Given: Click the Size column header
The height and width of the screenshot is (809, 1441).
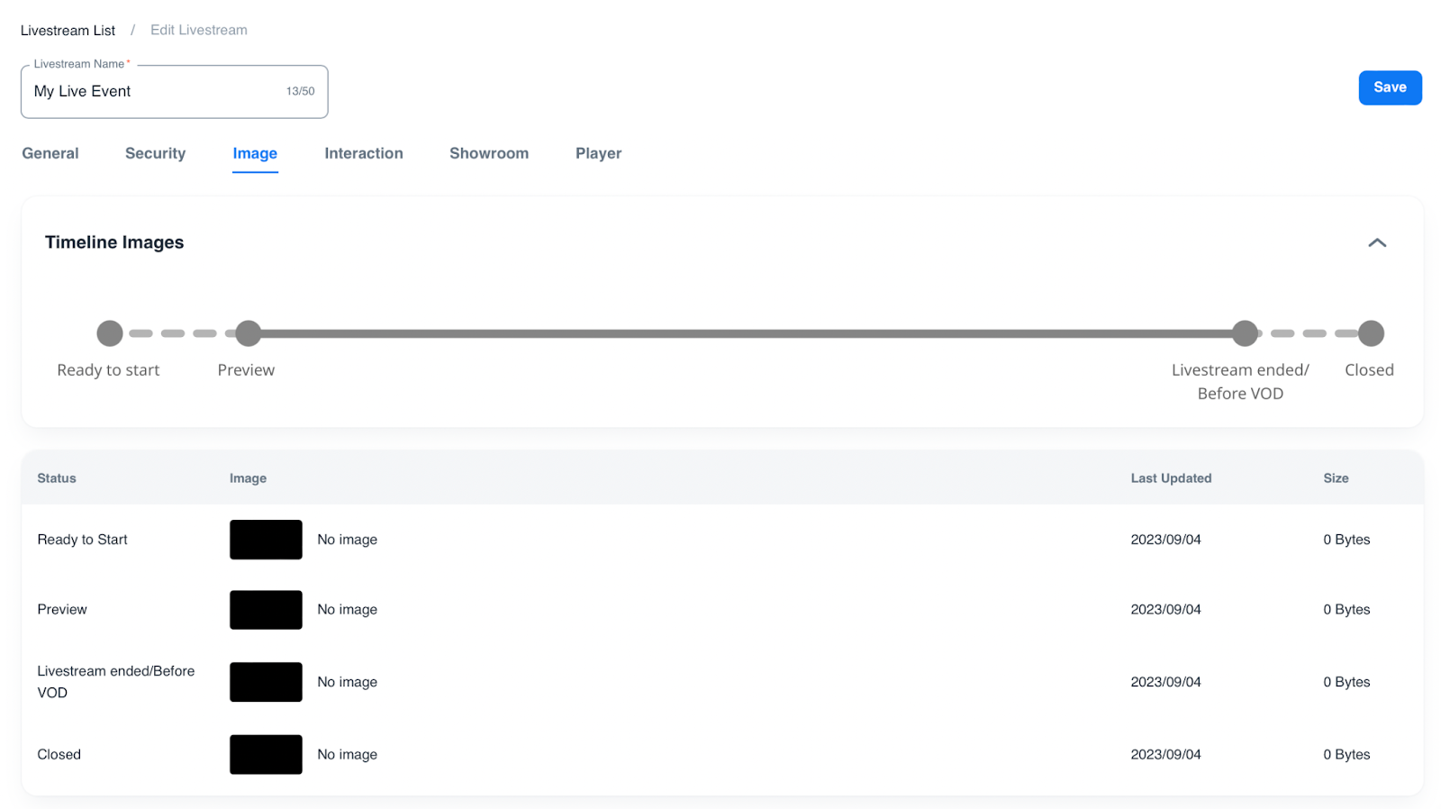Looking at the screenshot, I should coord(1335,478).
